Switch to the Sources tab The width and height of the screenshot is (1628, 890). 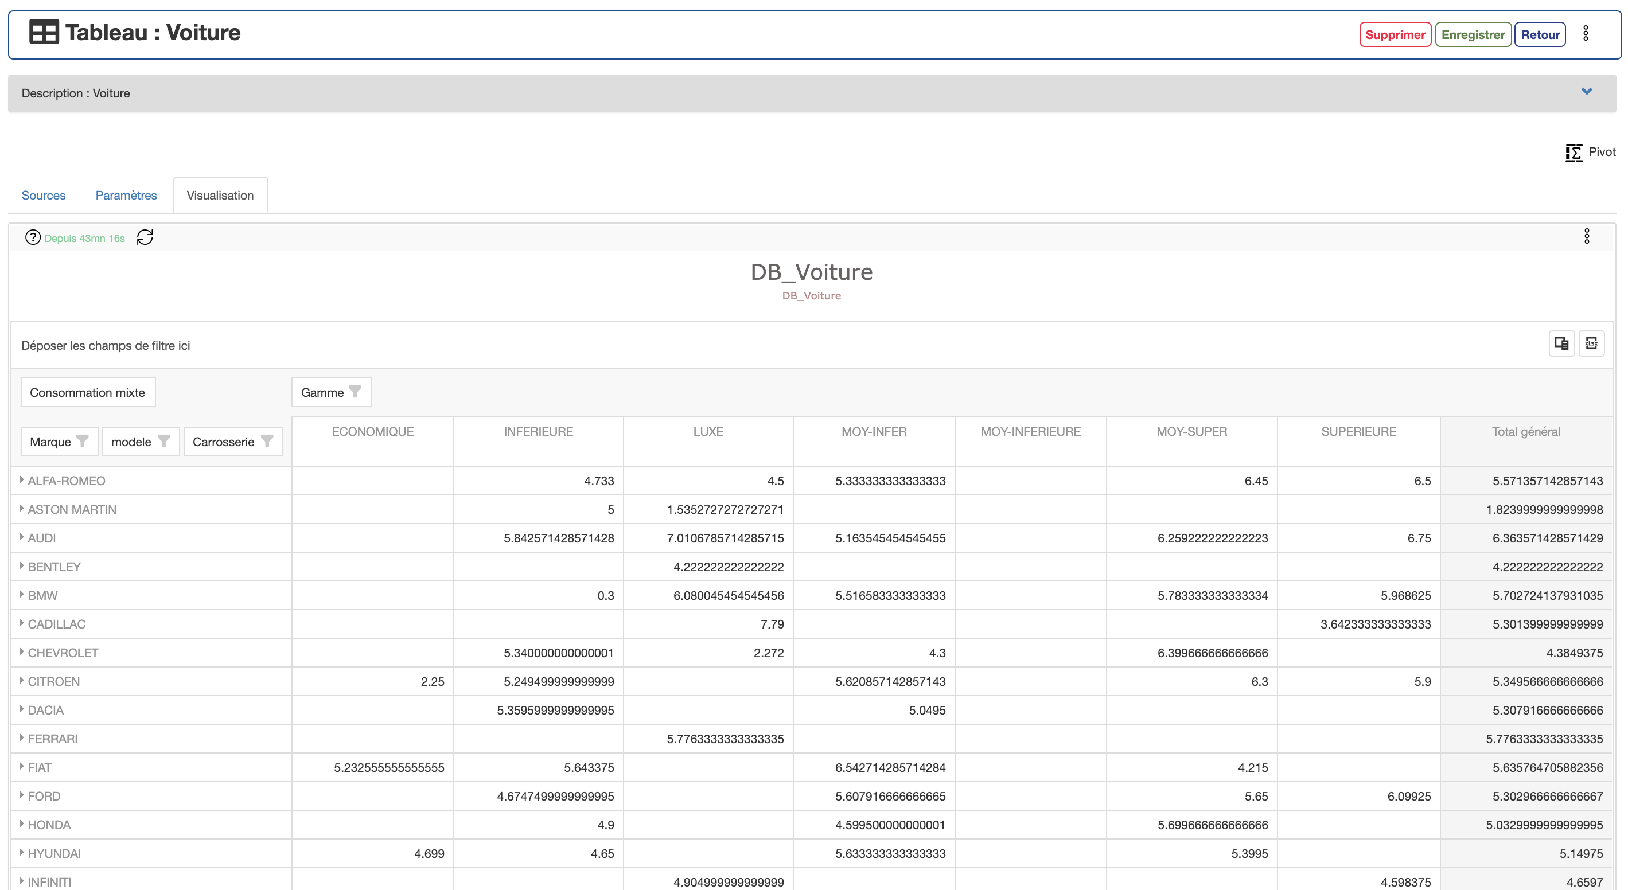(44, 195)
